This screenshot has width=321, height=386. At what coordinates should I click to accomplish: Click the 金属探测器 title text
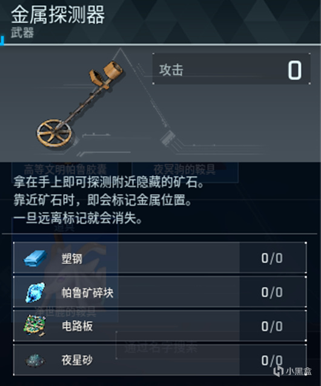coord(58,15)
